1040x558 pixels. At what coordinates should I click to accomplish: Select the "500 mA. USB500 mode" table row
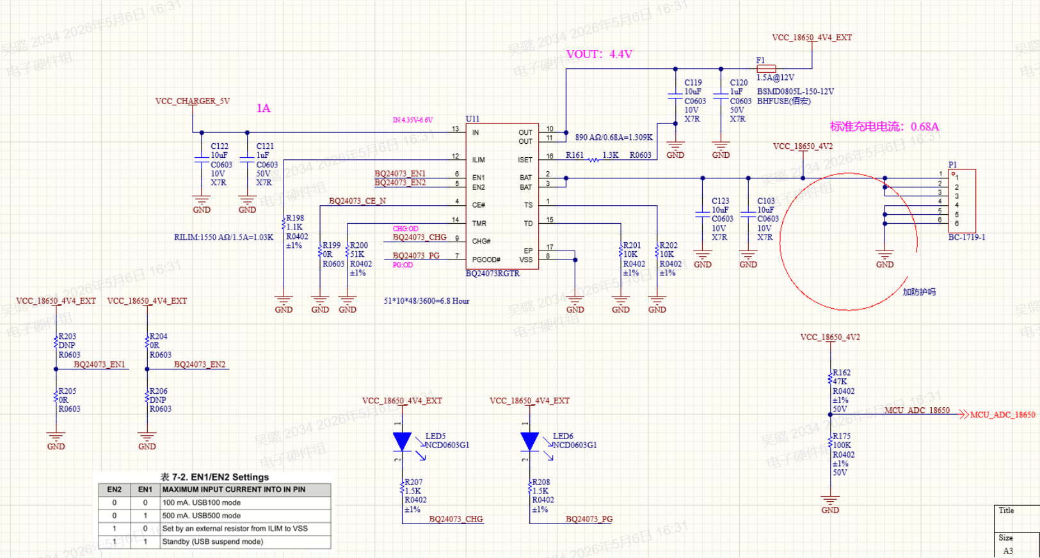pos(214,516)
